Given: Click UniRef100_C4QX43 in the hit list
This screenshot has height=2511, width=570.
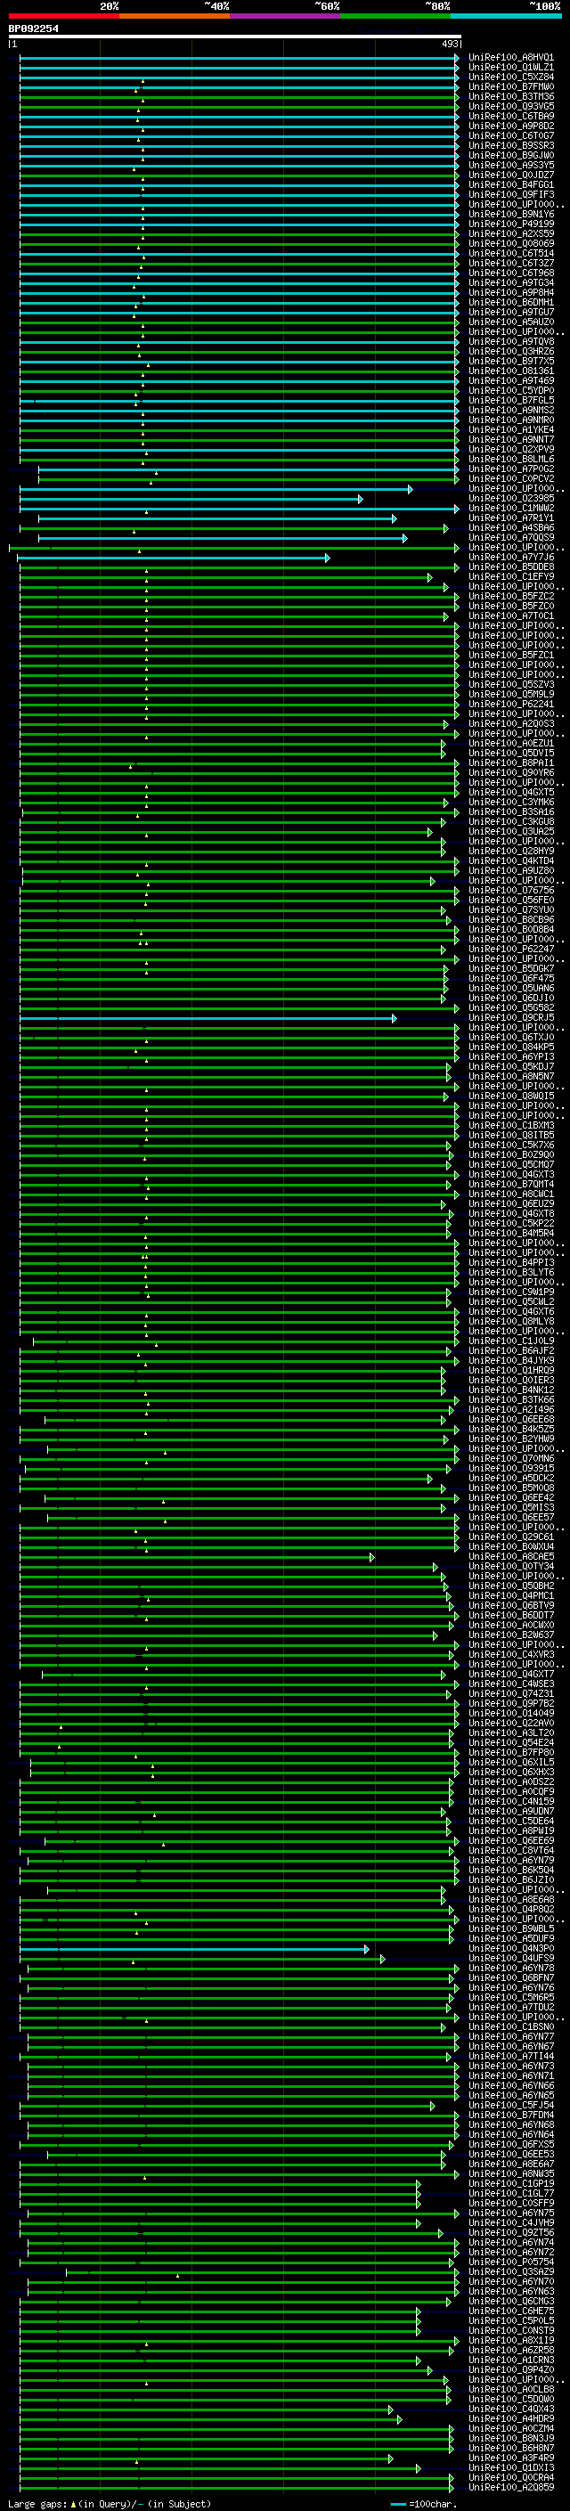Looking at the screenshot, I should tap(511, 2409).
